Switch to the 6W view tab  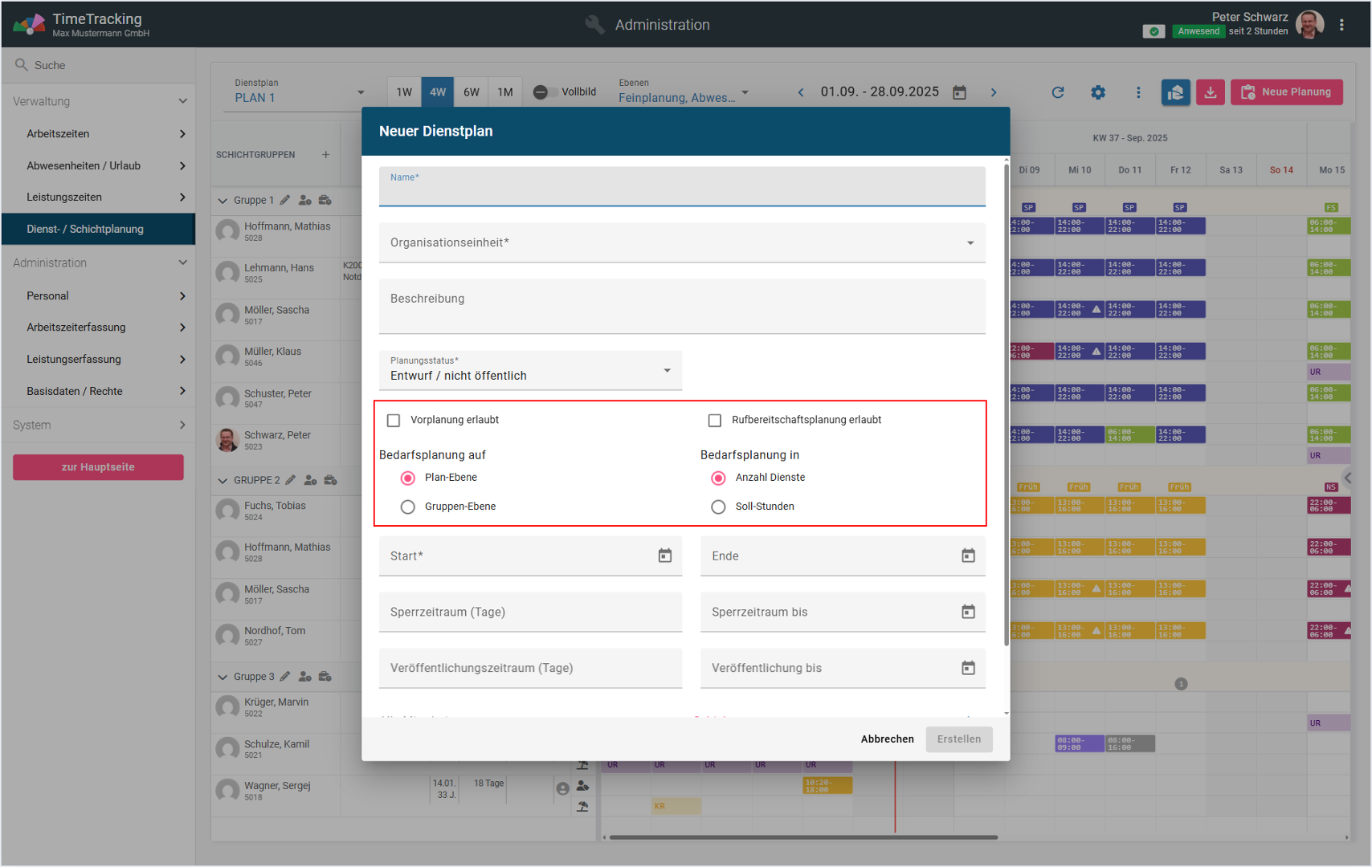pyautogui.click(x=472, y=92)
